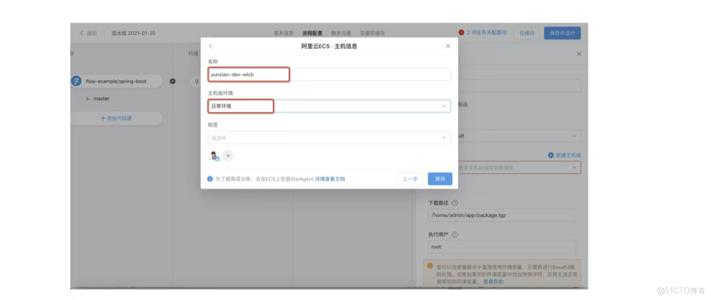Screen dimensions: 711x300
Task: Switch to 基本信息 tab
Action: (x=283, y=33)
